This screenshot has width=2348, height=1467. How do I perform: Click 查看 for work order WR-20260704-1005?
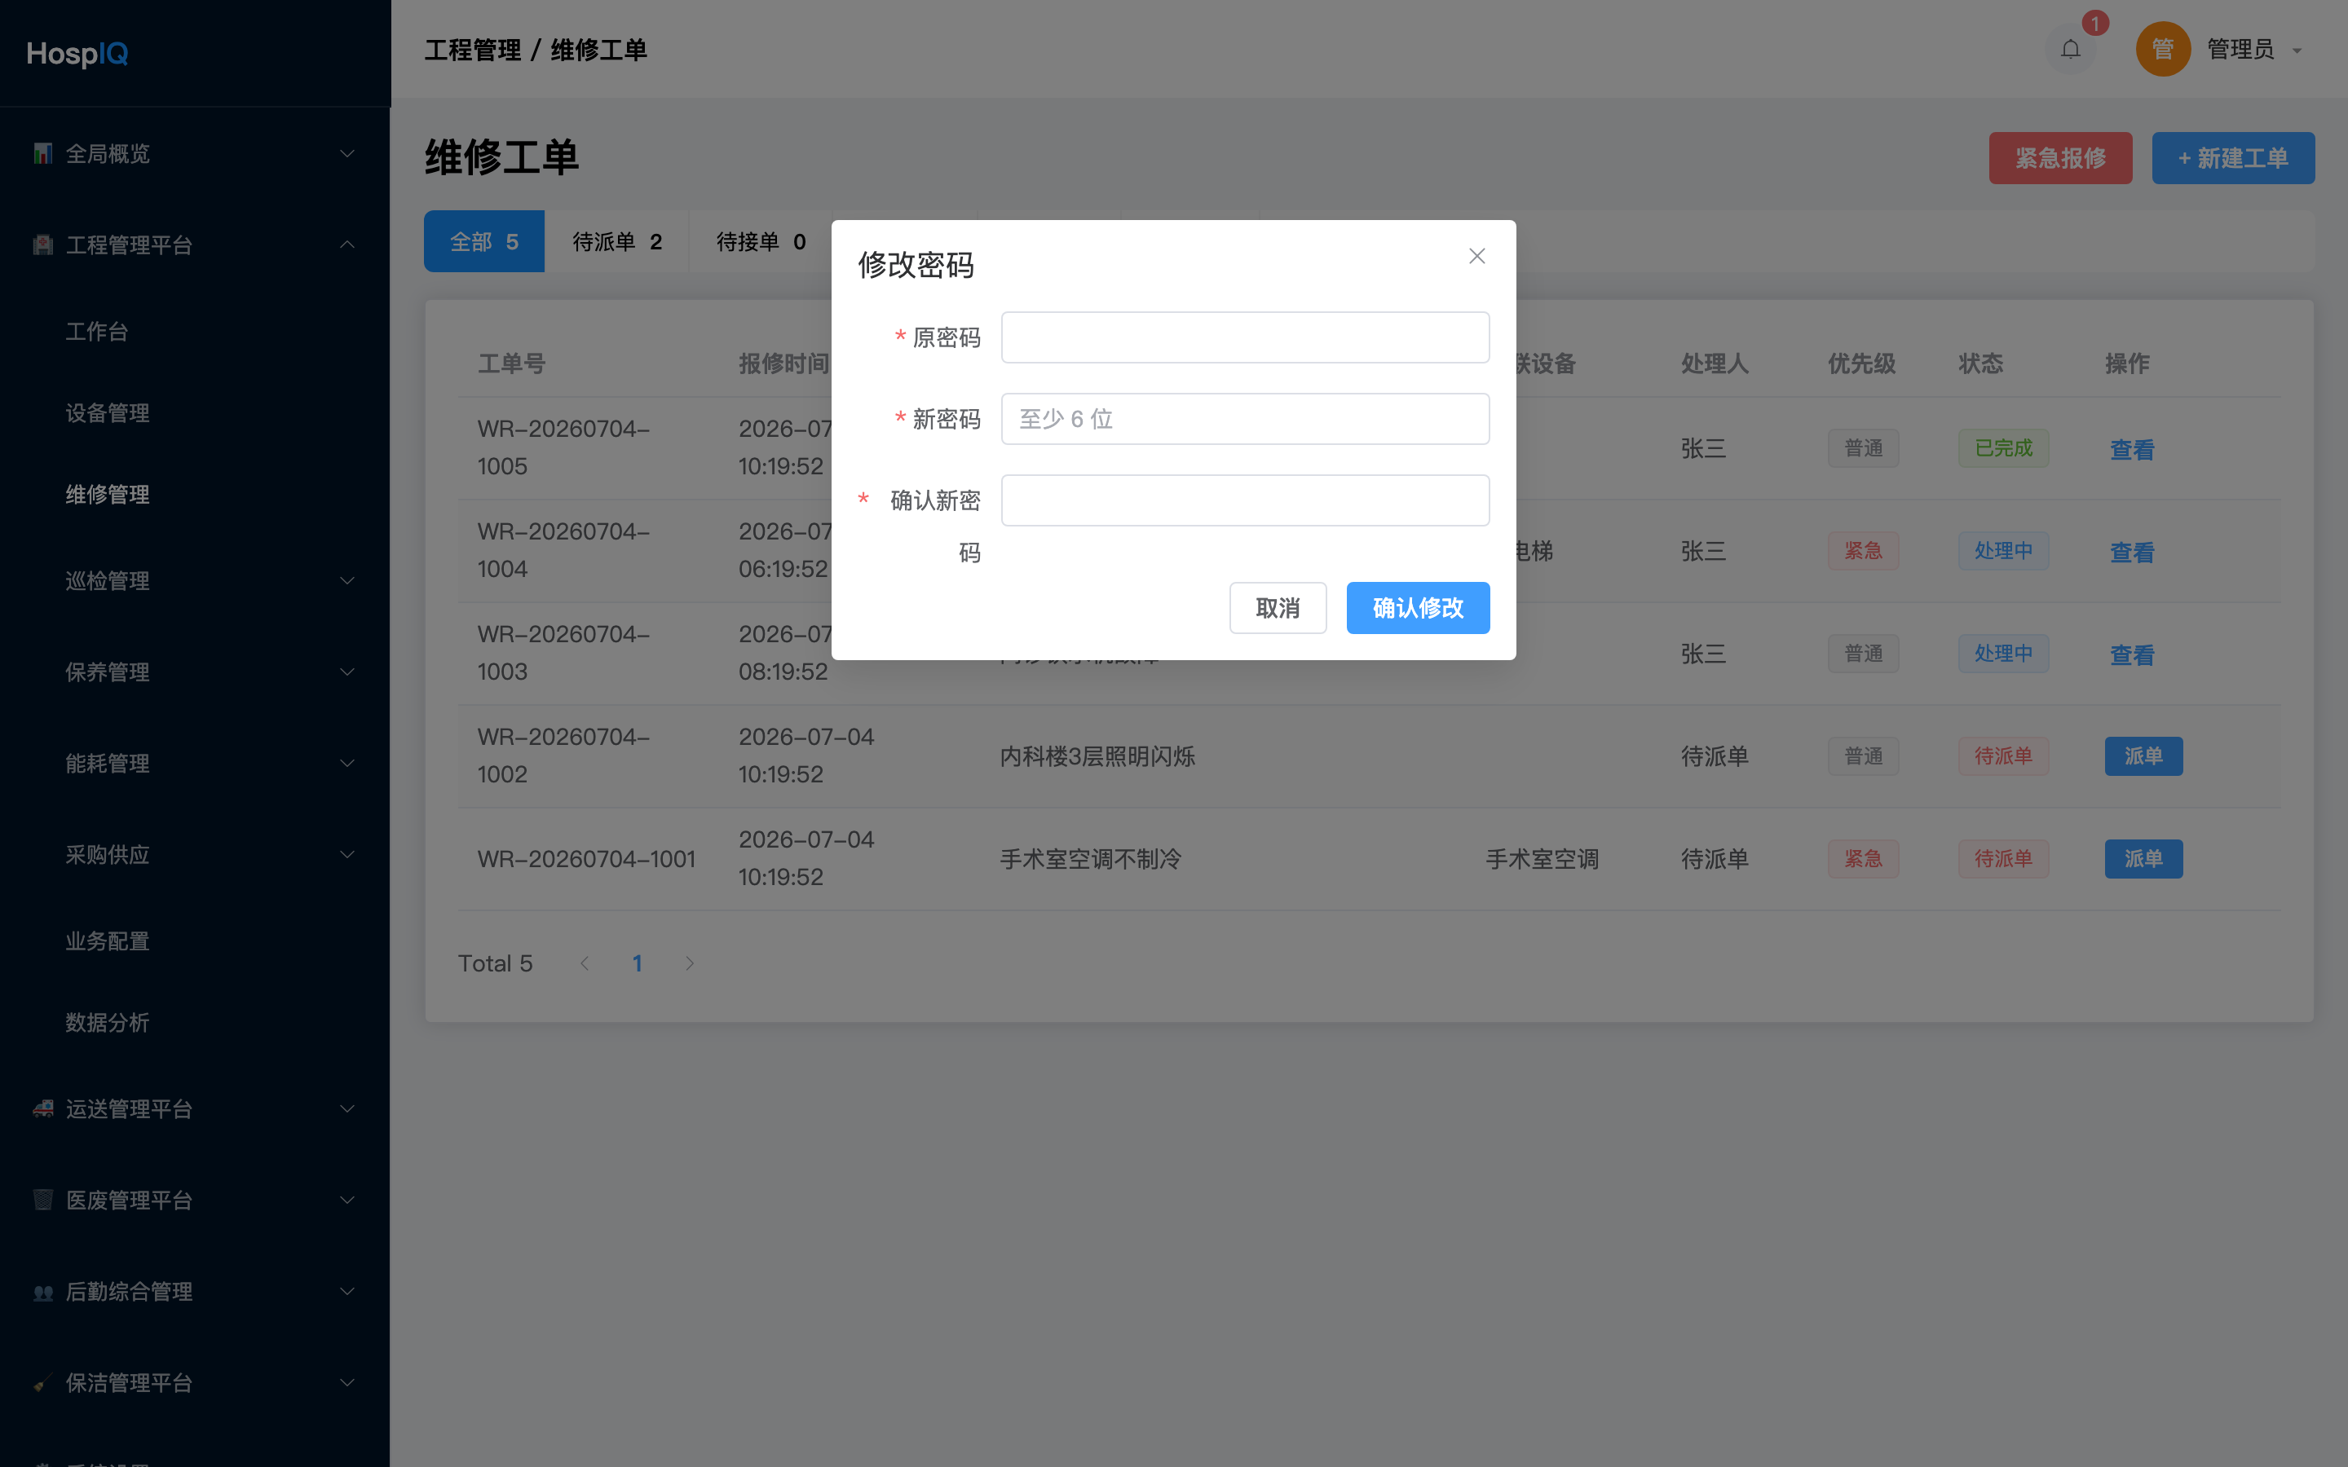(2132, 449)
